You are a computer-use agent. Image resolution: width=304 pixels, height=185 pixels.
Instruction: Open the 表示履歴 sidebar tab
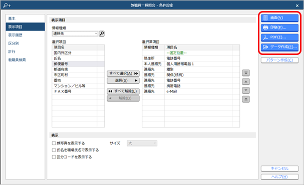pos(25,35)
